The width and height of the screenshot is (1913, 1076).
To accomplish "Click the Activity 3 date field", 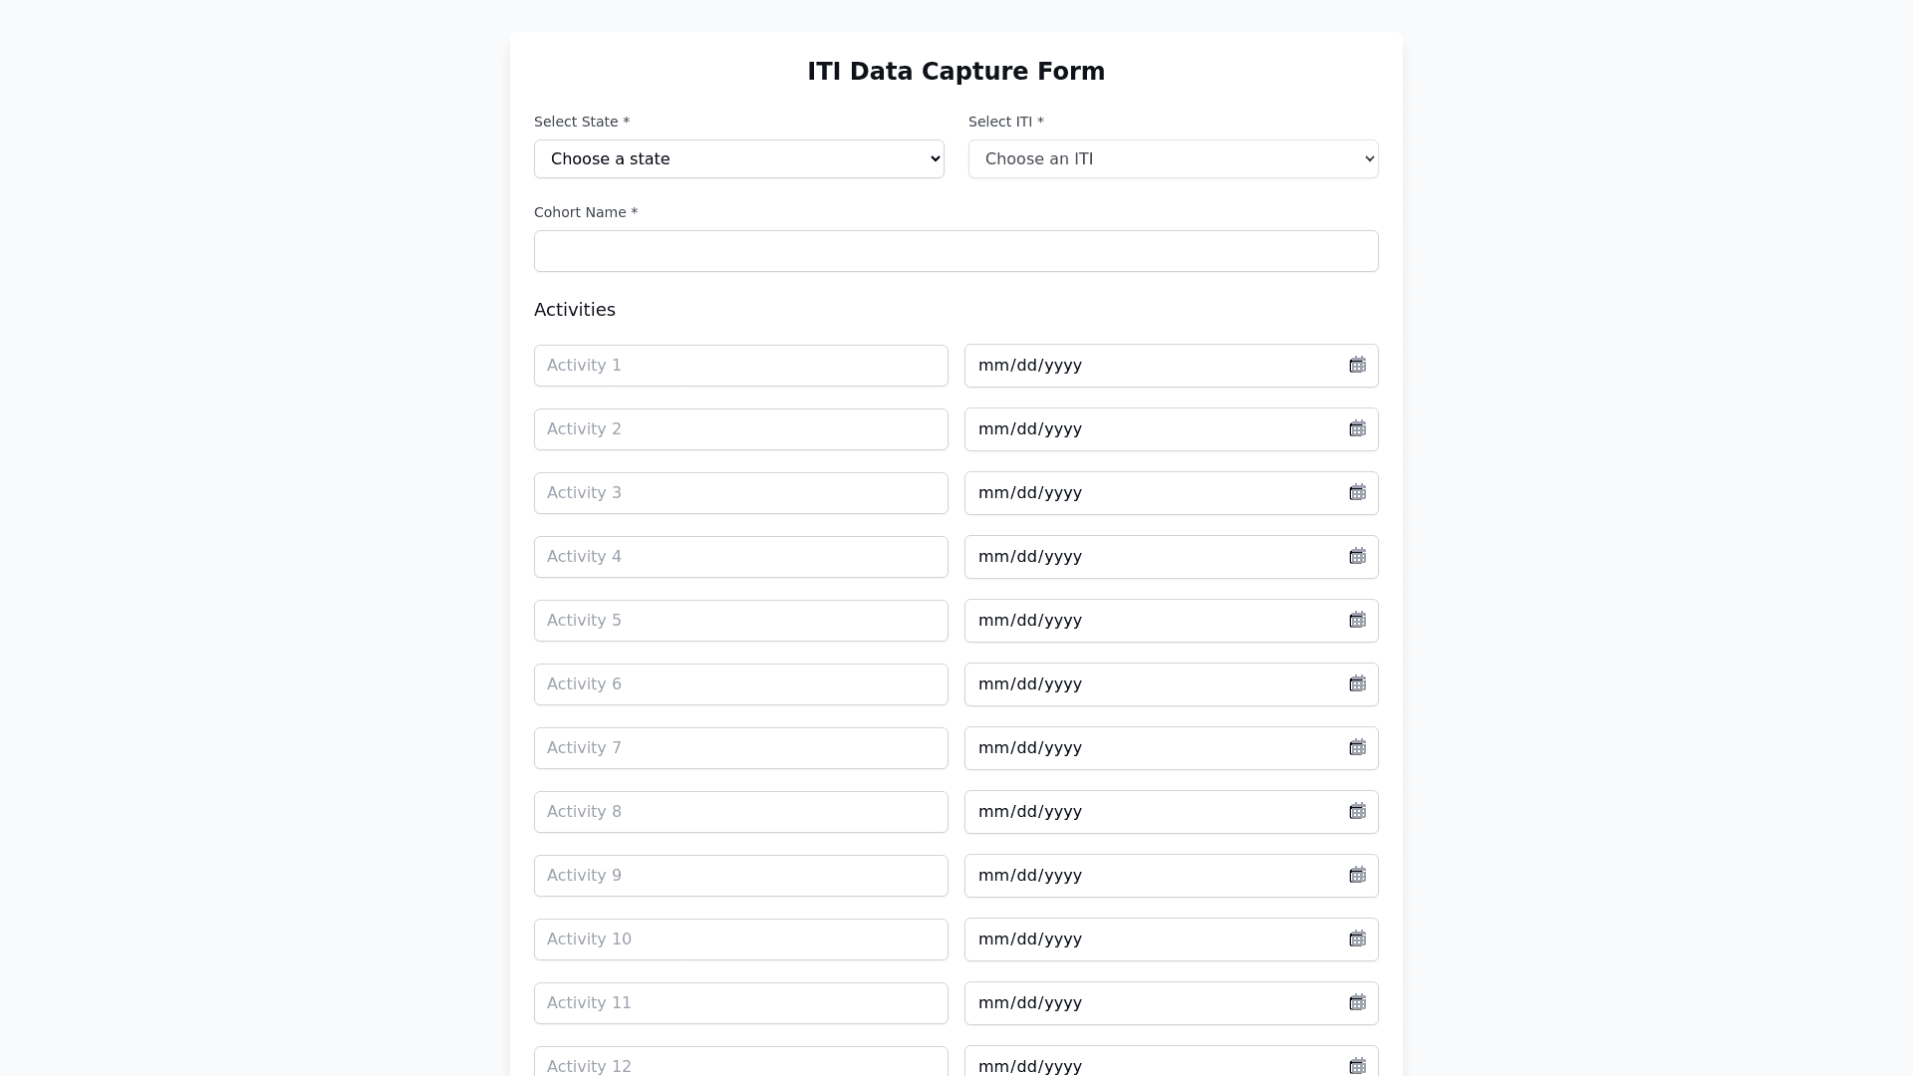I will click(x=1146, y=493).
